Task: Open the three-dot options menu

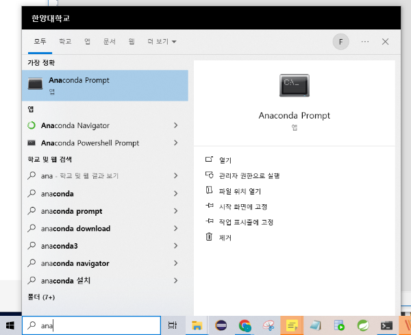Action: click(365, 42)
